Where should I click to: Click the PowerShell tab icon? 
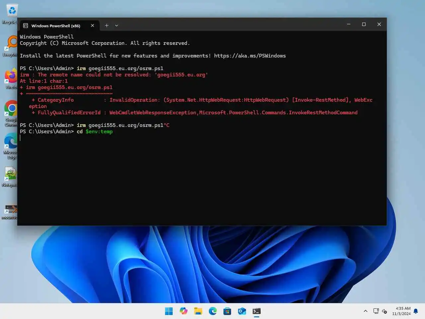tap(26, 26)
